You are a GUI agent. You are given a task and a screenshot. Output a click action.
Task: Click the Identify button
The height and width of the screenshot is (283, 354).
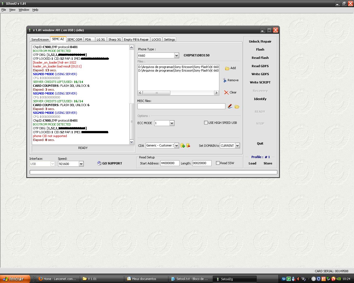[260, 99]
